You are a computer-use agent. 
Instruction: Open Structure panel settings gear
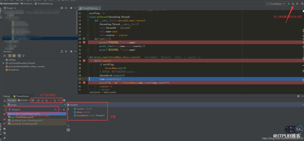tap(71, 51)
